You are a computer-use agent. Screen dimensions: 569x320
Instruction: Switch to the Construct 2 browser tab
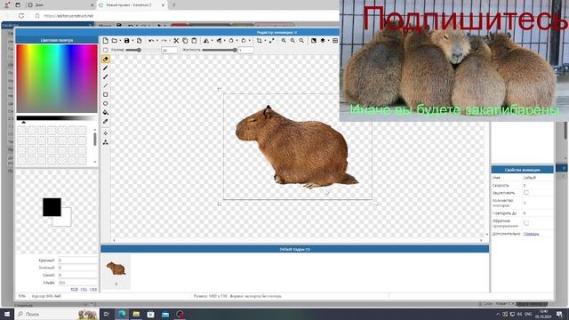pos(132,5)
